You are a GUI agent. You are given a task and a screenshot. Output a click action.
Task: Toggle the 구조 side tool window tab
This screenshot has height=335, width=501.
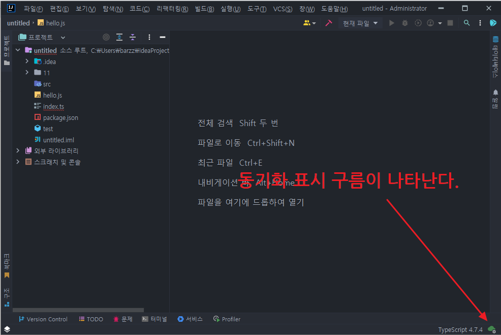pos(7,297)
